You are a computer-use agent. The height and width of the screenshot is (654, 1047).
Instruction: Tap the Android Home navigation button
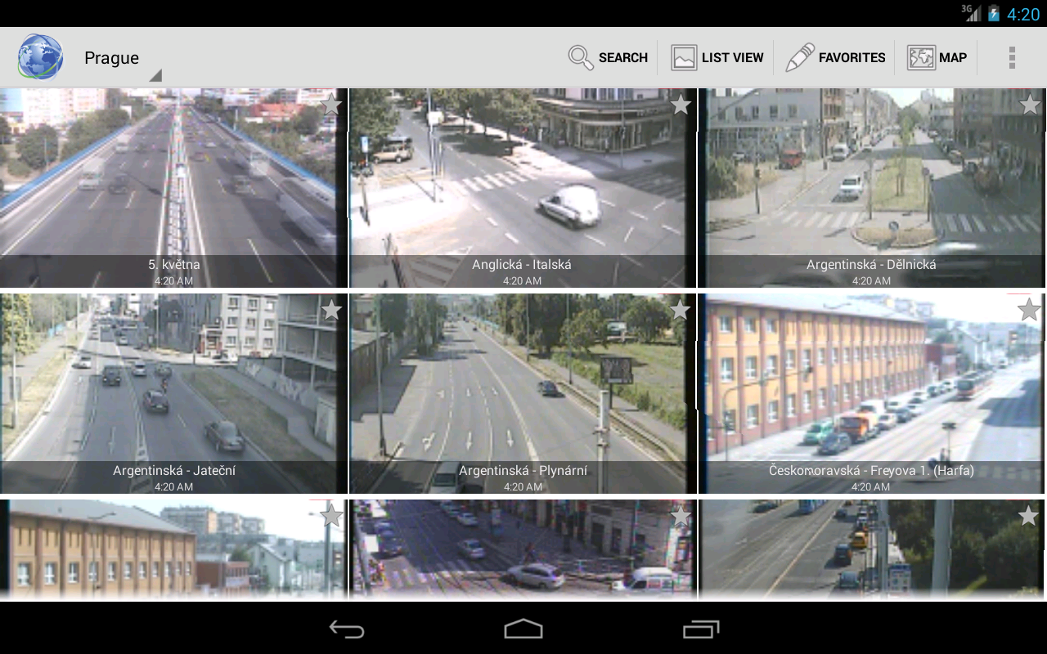click(523, 629)
